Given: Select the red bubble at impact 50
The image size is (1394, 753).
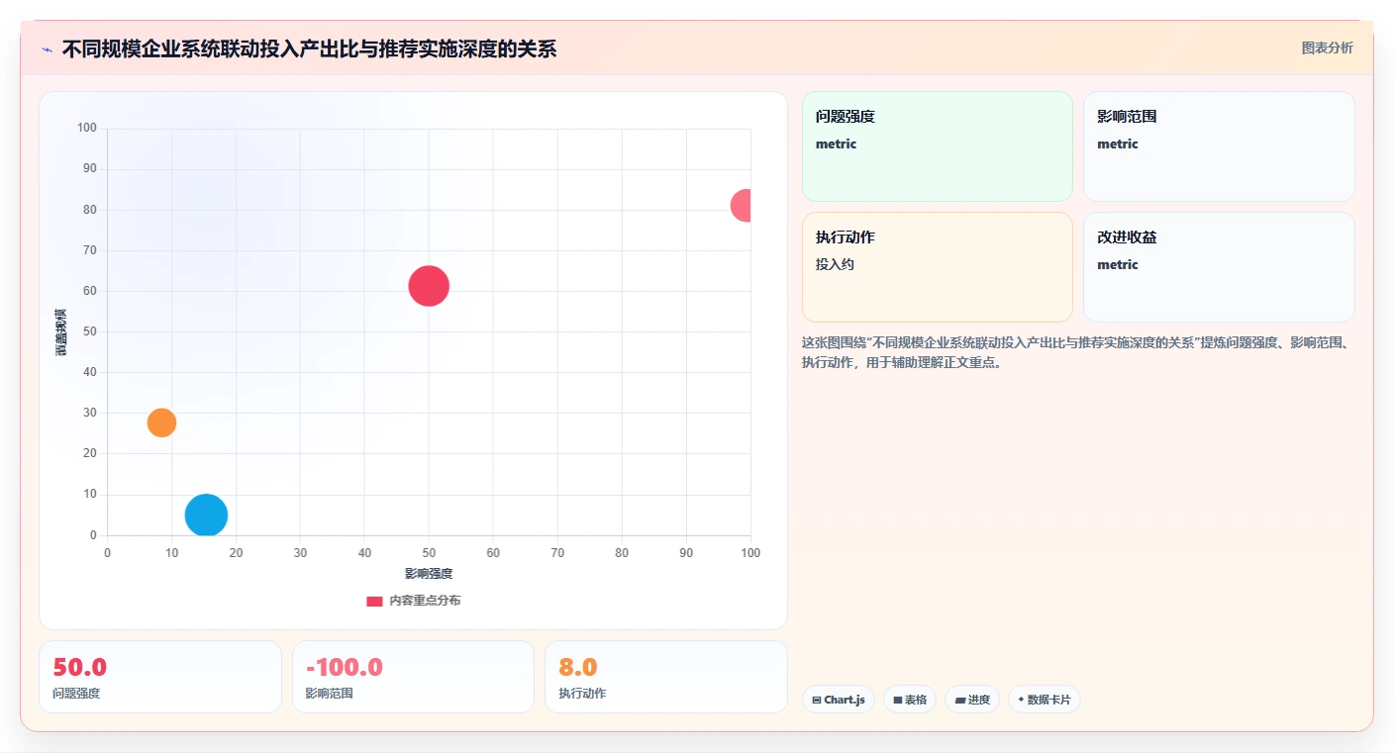Looking at the screenshot, I should (x=429, y=286).
